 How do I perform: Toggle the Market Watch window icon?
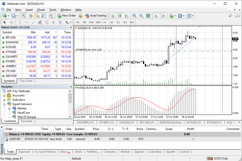click(24, 16)
